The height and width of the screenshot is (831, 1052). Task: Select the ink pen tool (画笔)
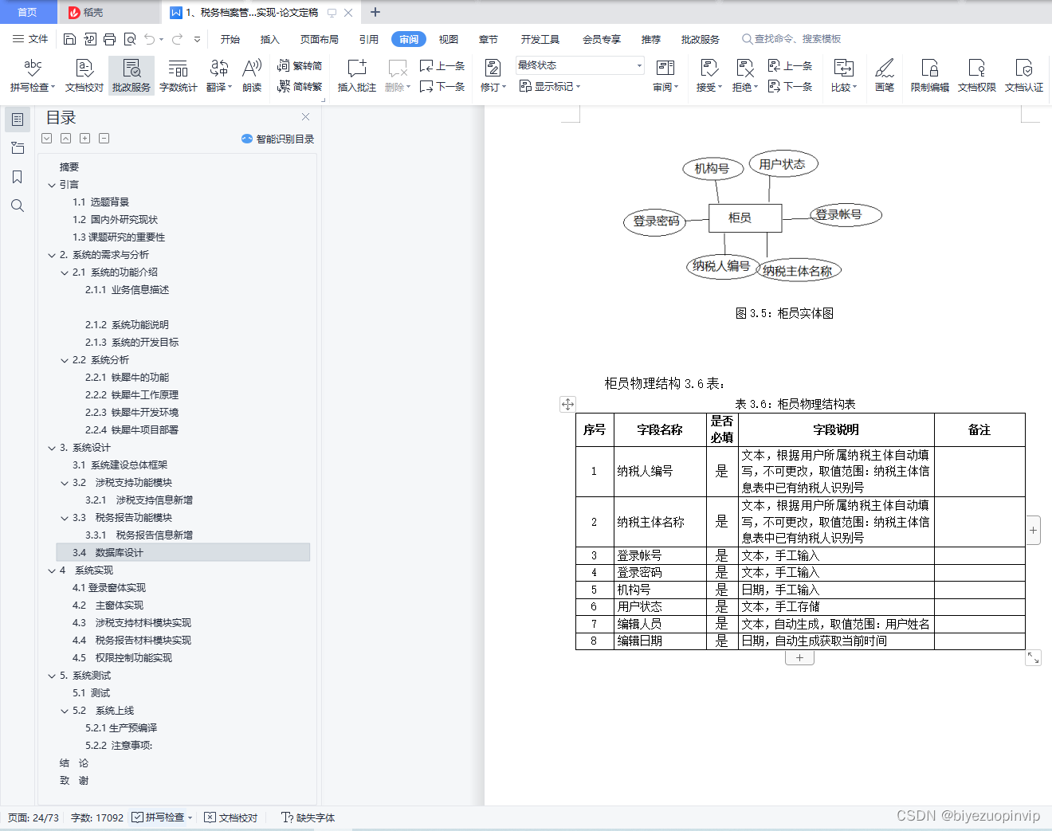[885, 76]
